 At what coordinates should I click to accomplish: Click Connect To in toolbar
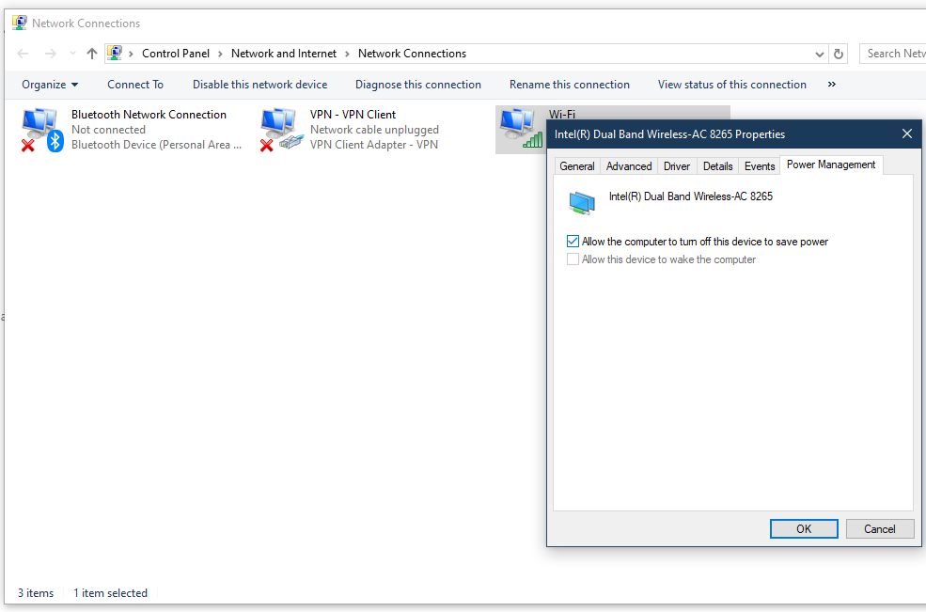click(x=135, y=85)
